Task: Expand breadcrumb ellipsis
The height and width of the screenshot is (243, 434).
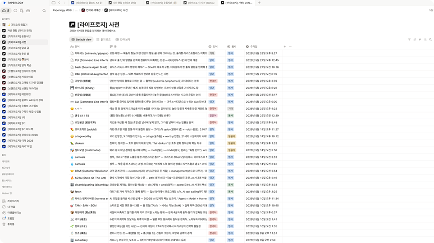Action: click(x=77, y=10)
